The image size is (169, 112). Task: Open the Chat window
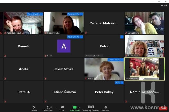click(63, 108)
